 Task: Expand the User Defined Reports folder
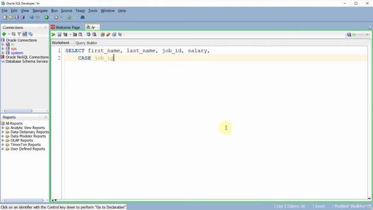point(3,149)
